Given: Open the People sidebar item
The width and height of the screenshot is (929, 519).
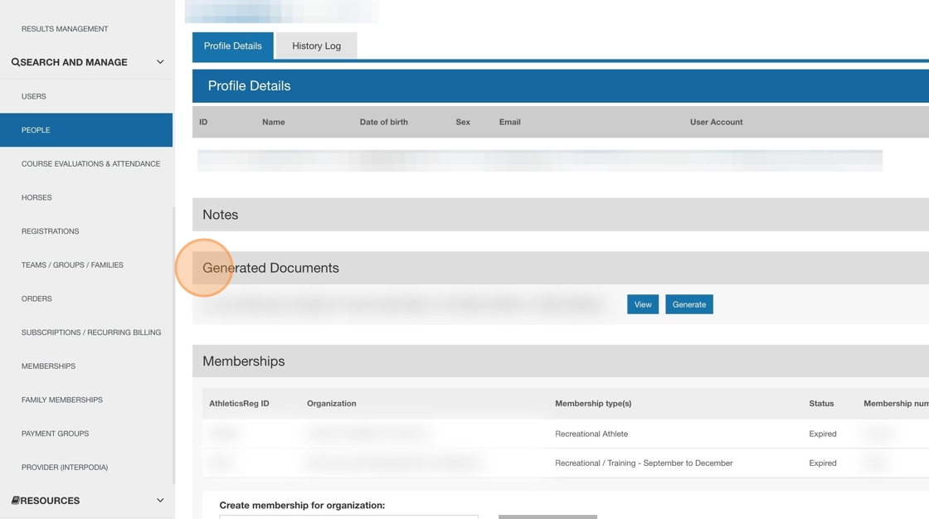Looking at the screenshot, I should click(36, 130).
